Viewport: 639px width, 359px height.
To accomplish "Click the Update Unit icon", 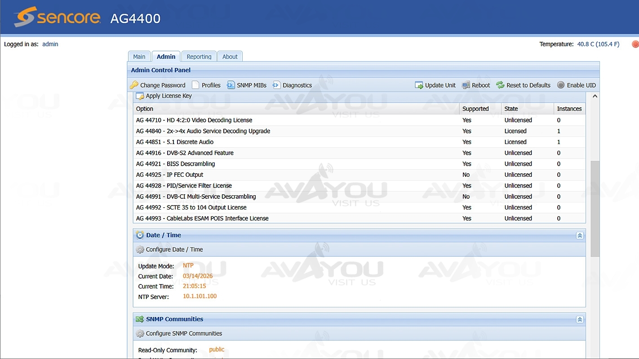I will (x=419, y=85).
